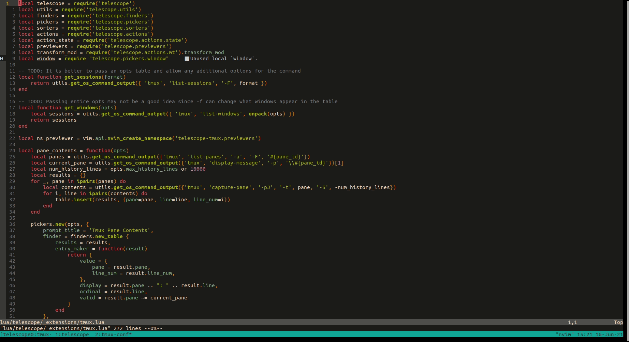Click "nvim_create_namespace" on line 22
This screenshot has height=342, width=629.
(x=140, y=138)
